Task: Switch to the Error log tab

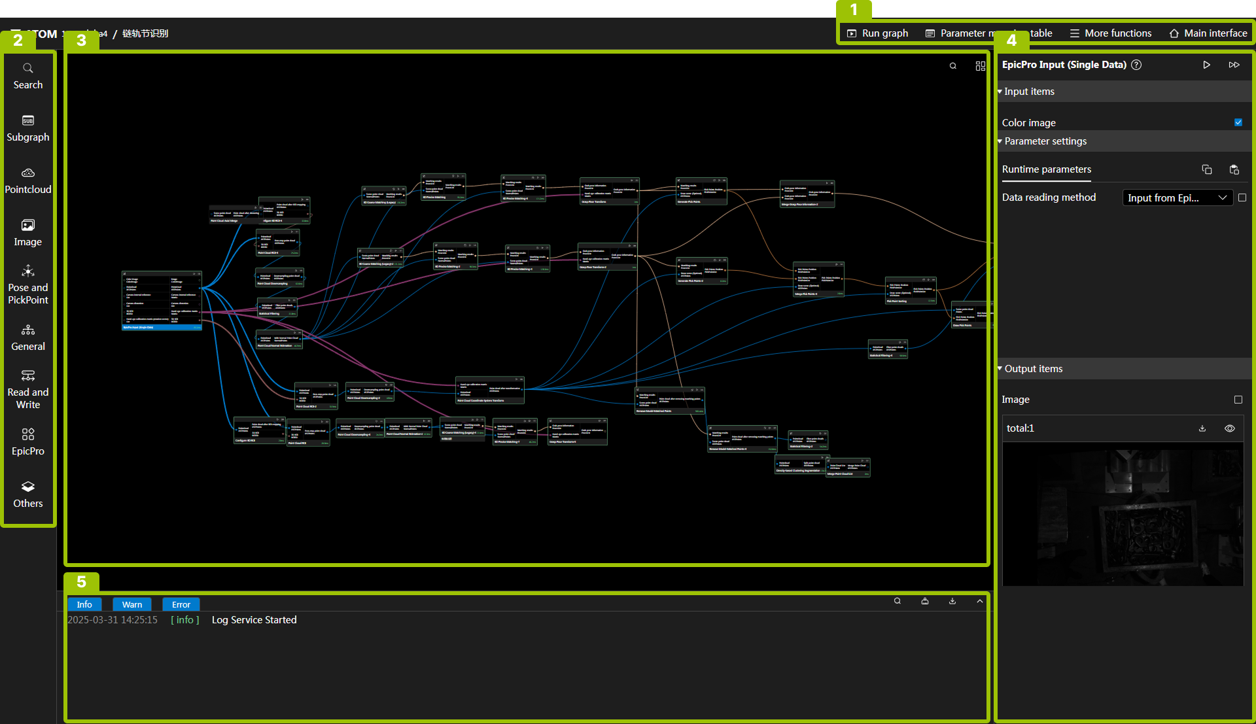Action: (181, 604)
